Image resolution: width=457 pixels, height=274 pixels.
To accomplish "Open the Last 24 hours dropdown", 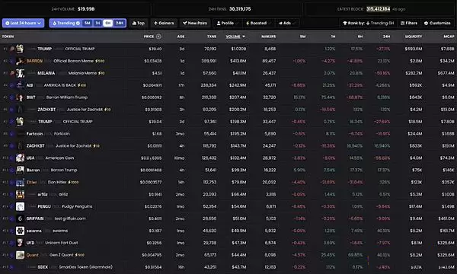I will tap(24, 23).
